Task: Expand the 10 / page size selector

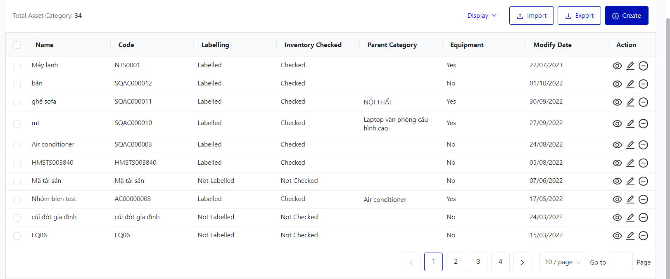Action: 562,262
